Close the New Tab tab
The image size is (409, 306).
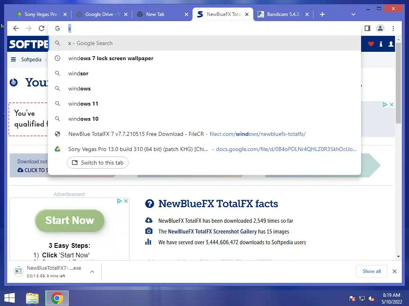(x=187, y=15)
